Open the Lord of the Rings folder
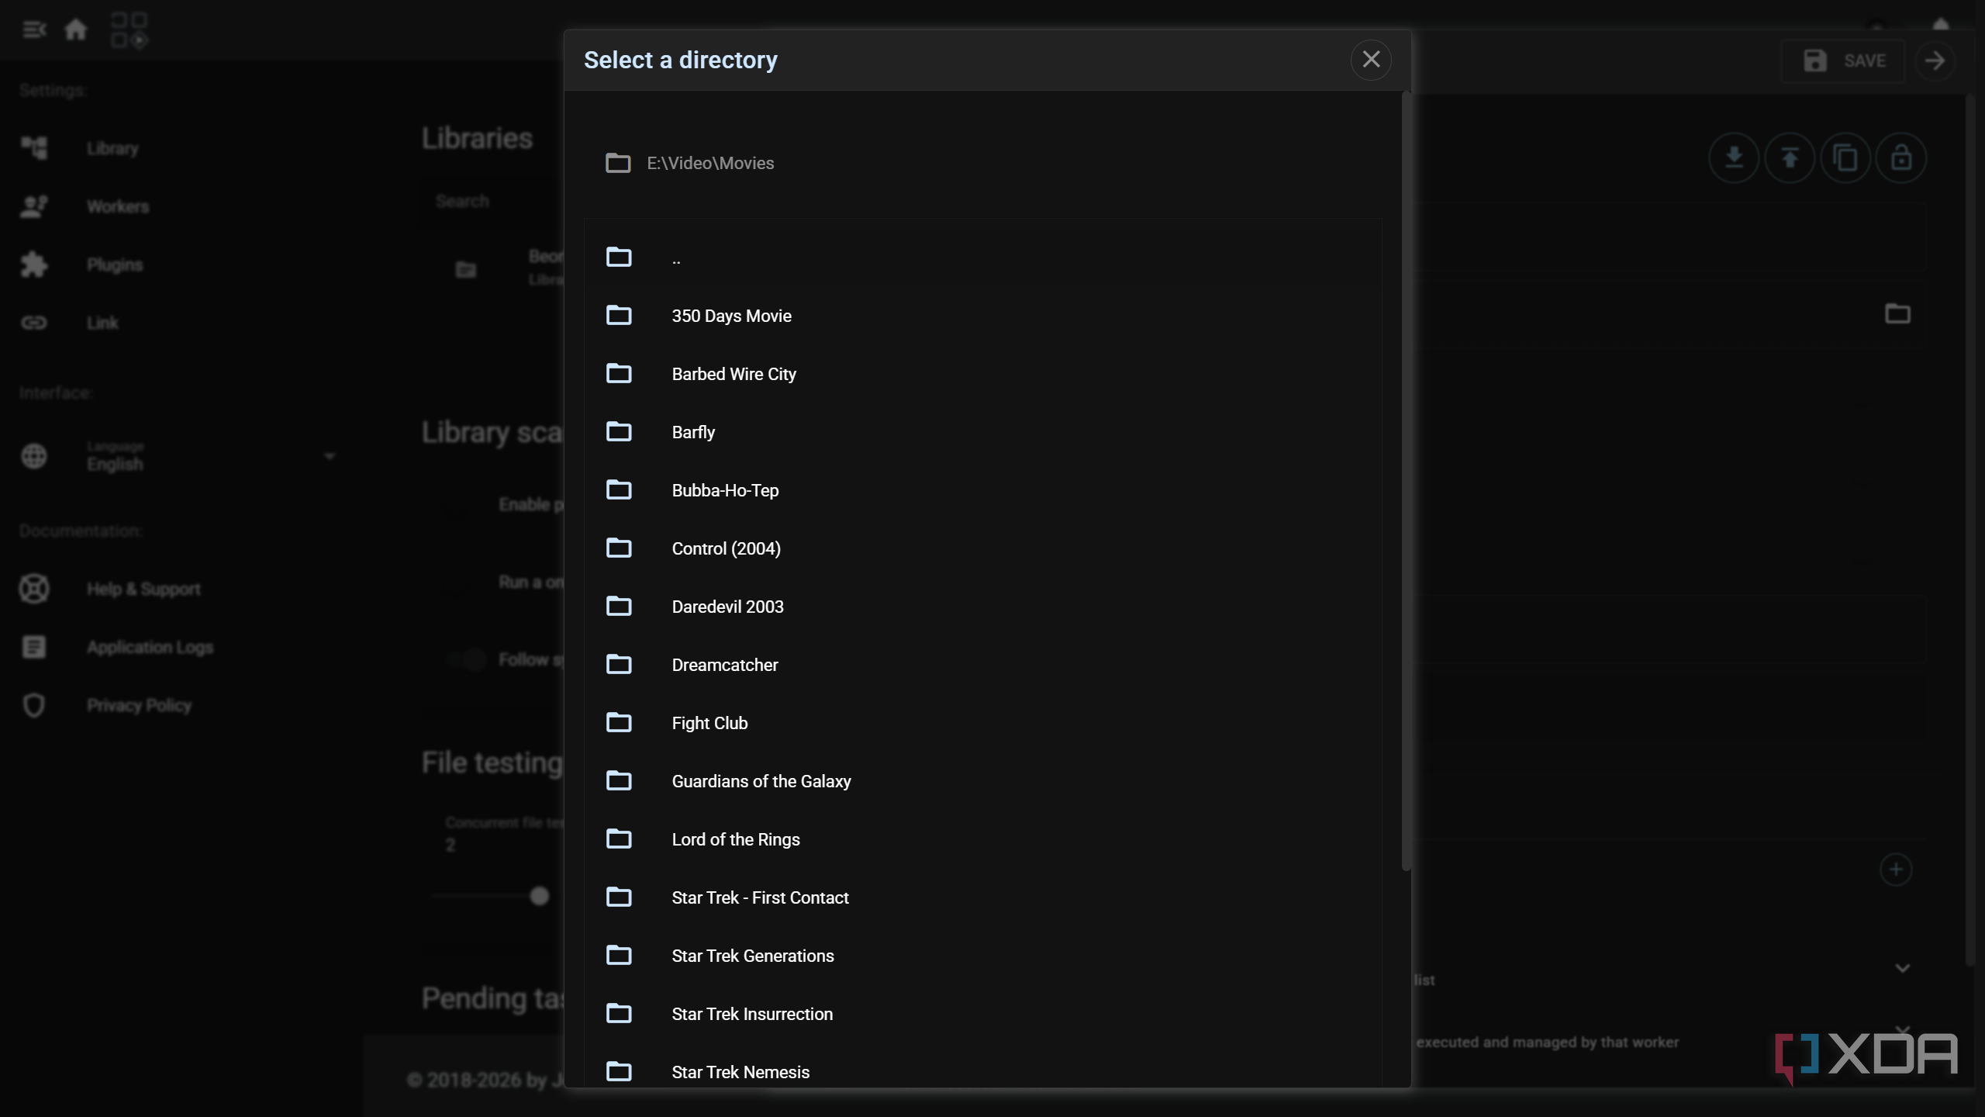 (x=982, y=839)
